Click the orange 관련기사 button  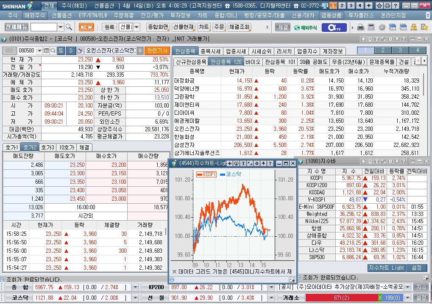[x=157, y=51]
